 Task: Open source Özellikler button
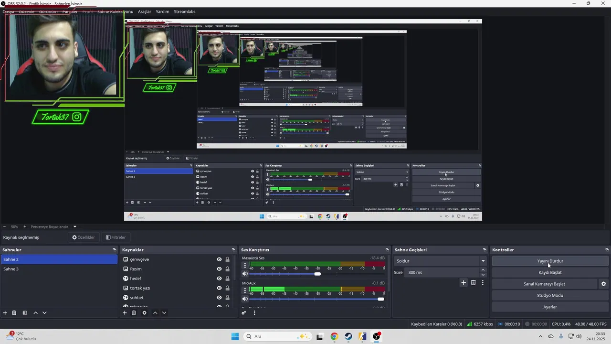[84, 237]
